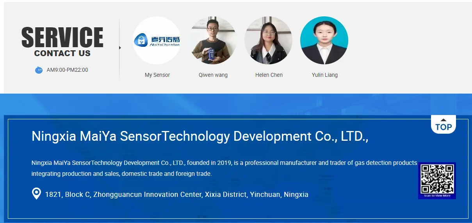Image resolution: width=472 pixels, height=223 pixels.
Task: Click the blue chat mascot icon
Action: coord(39,70)
